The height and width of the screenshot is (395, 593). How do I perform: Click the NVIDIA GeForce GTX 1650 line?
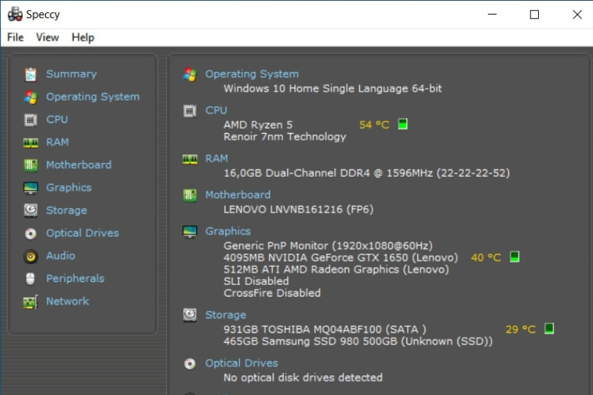pos(341,258)
